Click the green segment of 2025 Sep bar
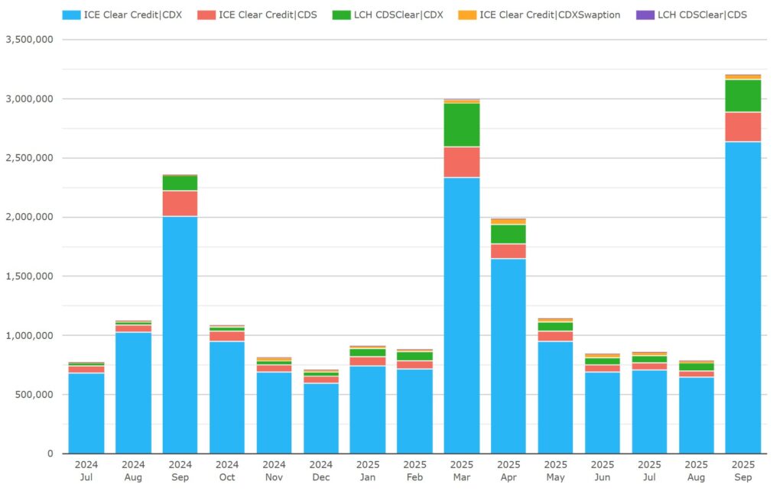 742,95
